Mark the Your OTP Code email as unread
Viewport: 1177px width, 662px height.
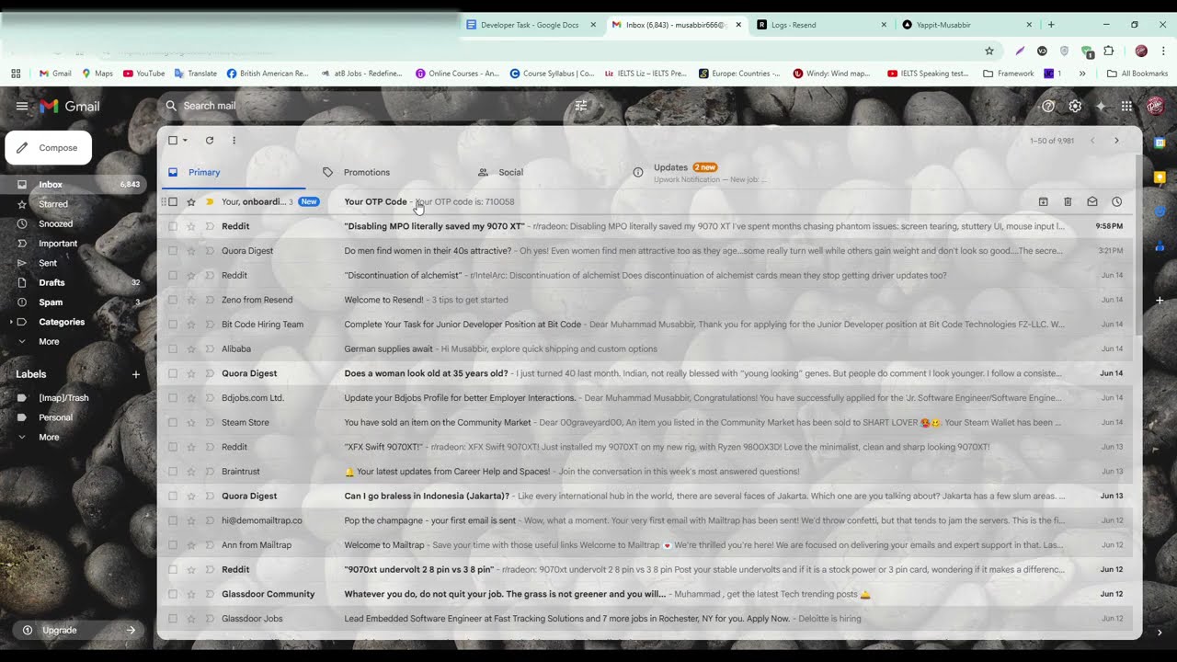(1092, 201)
